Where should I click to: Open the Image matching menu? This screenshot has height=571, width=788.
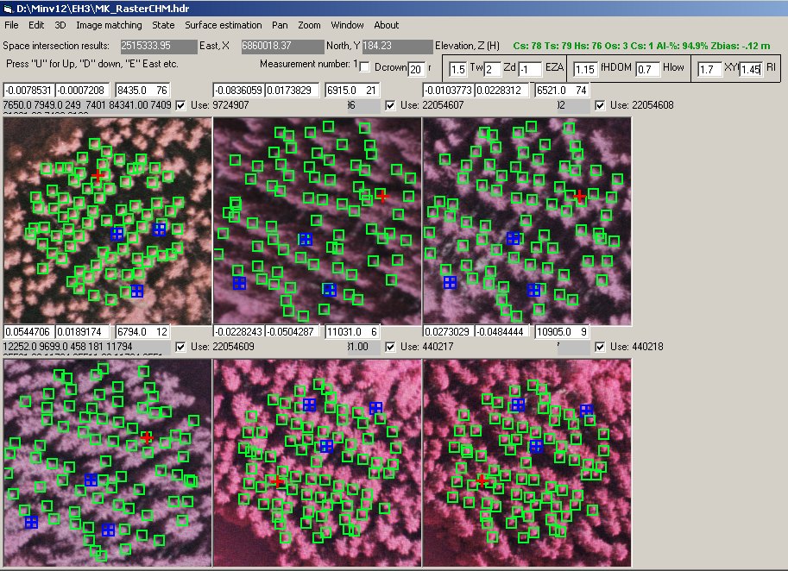pos(109,25)
